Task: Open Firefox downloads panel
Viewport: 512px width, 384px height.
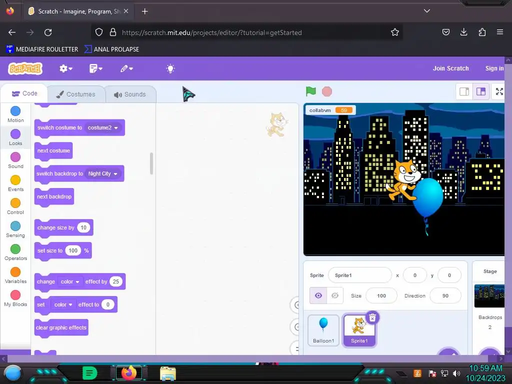Action: pos(463,32)
